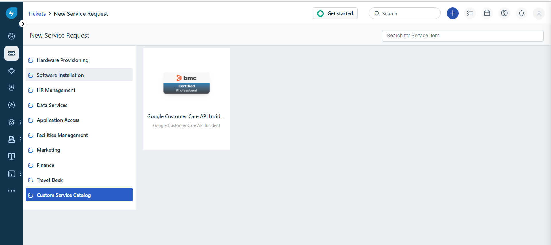Select Custom Service Catalog category
Screen dimensions: 551x245
click(79, 195)
